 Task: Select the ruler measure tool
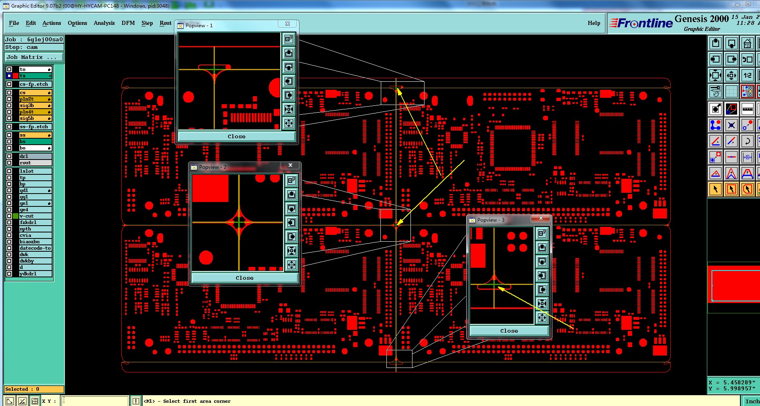pos(748,109)
